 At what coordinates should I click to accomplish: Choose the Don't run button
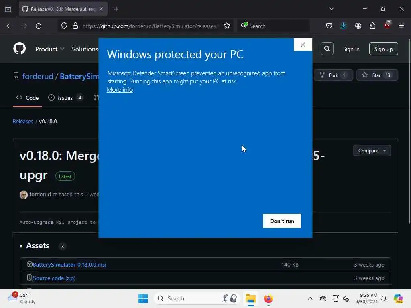point(282,221)
